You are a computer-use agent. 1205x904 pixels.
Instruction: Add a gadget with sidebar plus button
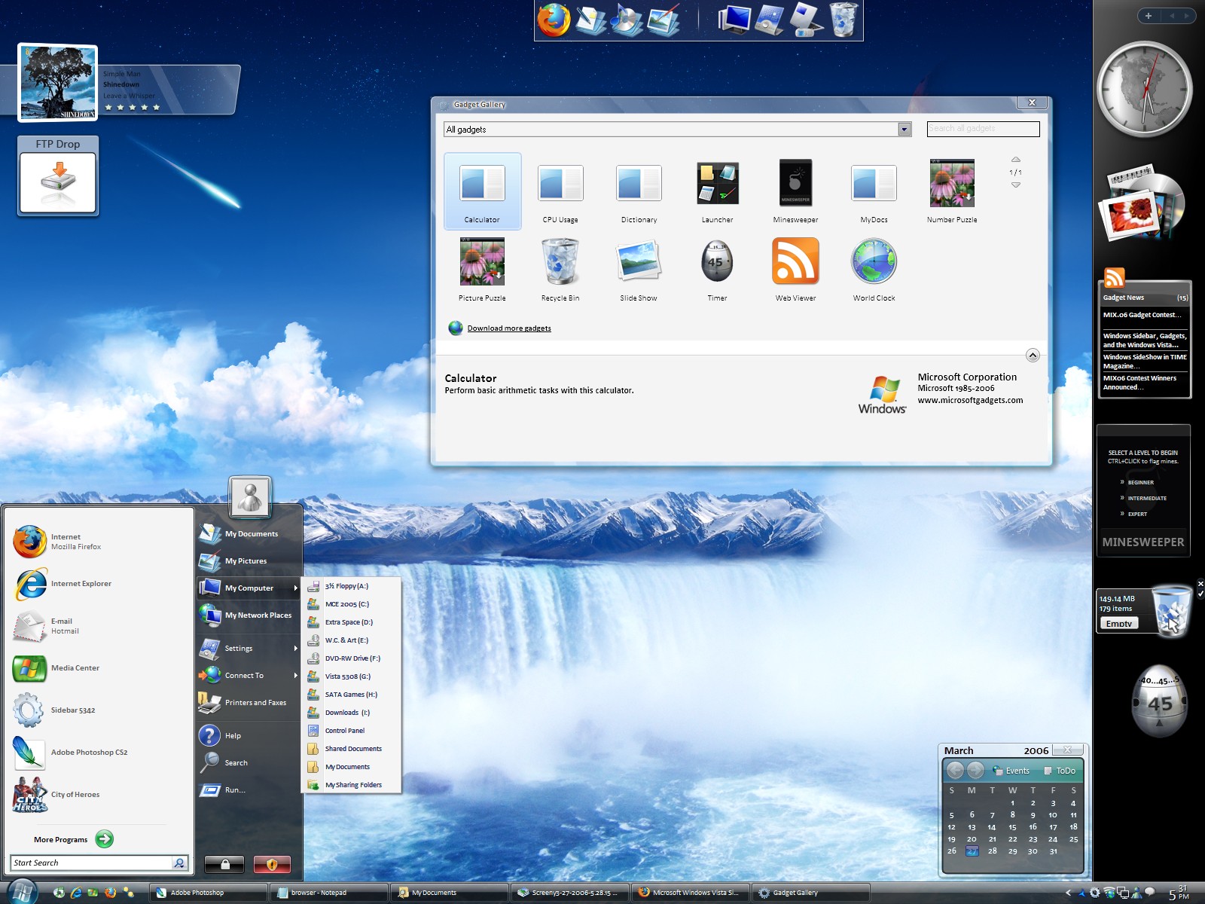tap(1148, 16)
